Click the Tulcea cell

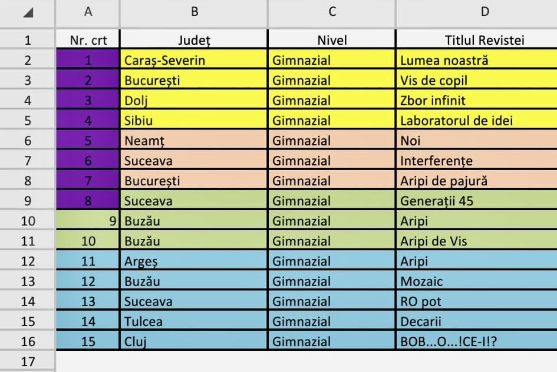pyautogui.click(x=194, y=321)
